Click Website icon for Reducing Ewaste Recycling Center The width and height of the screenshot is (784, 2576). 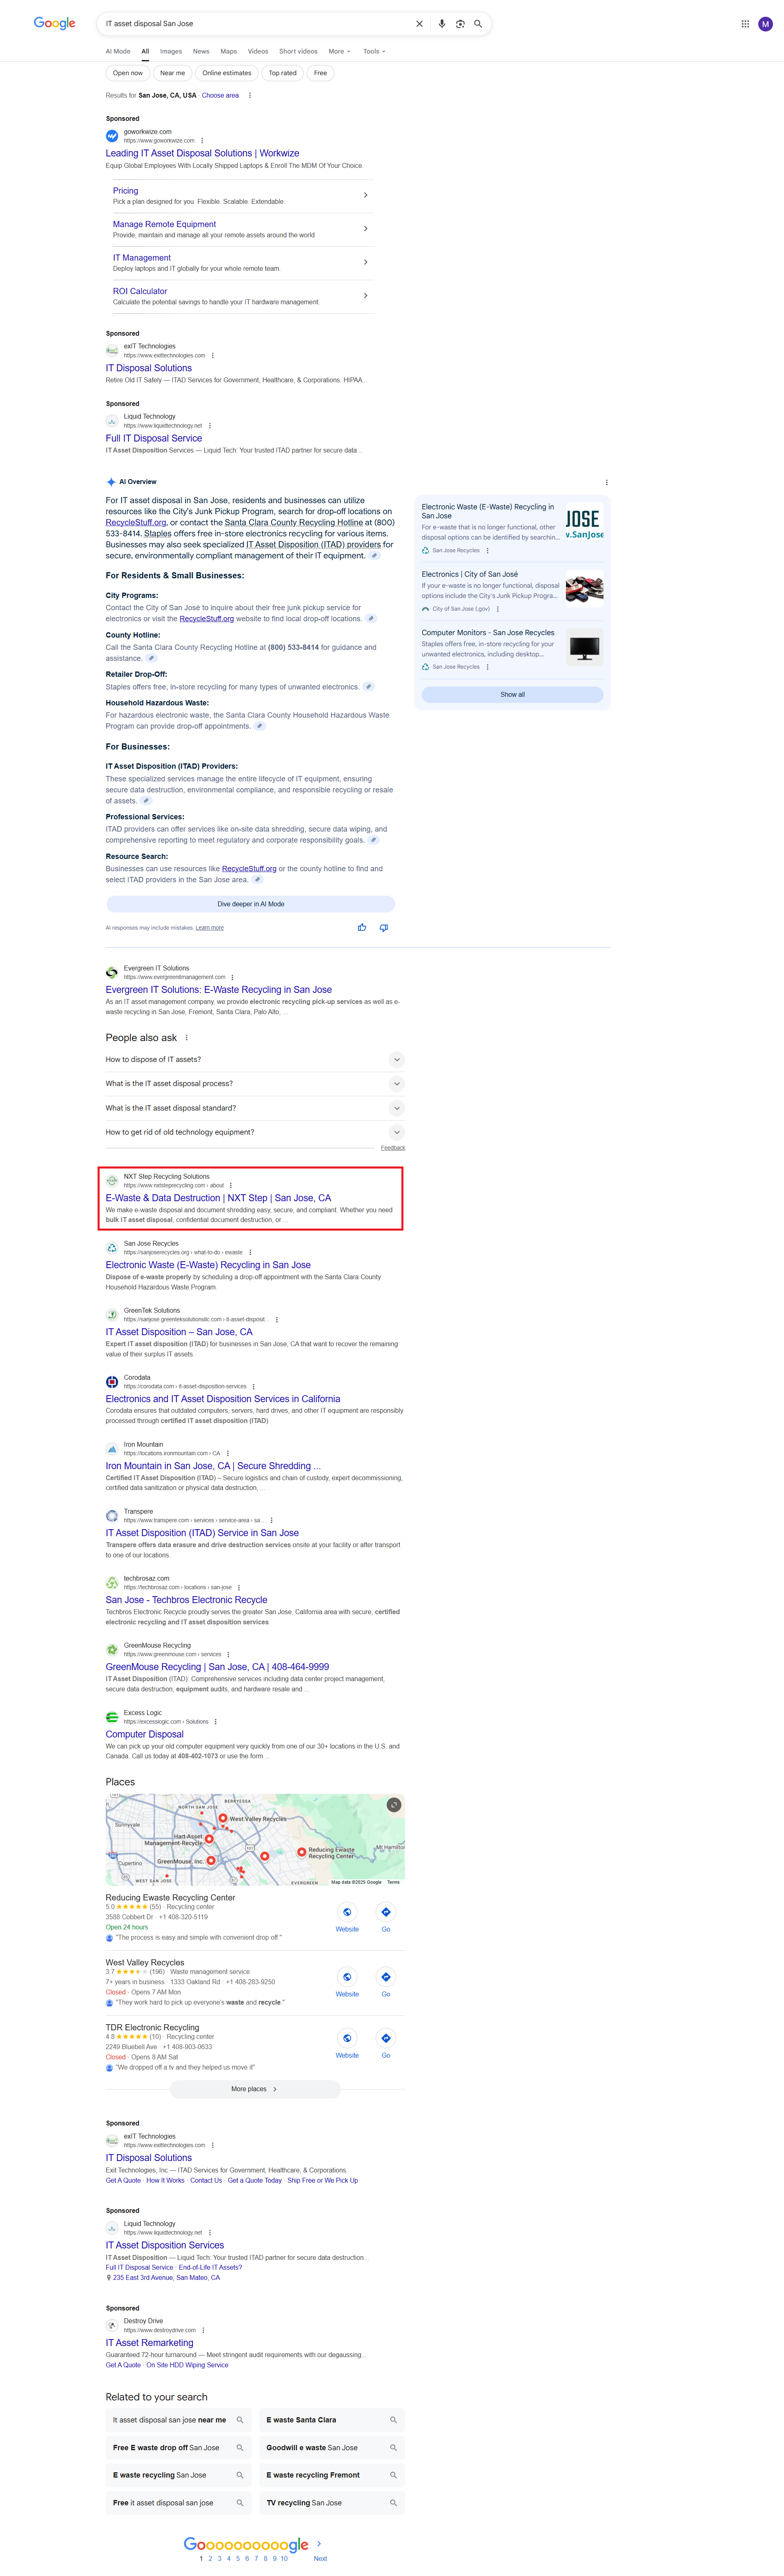347,1912
